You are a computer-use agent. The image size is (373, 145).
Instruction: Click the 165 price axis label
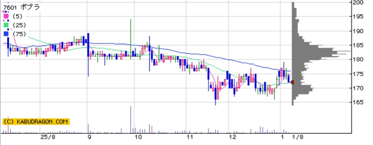(x=358, y=102)
